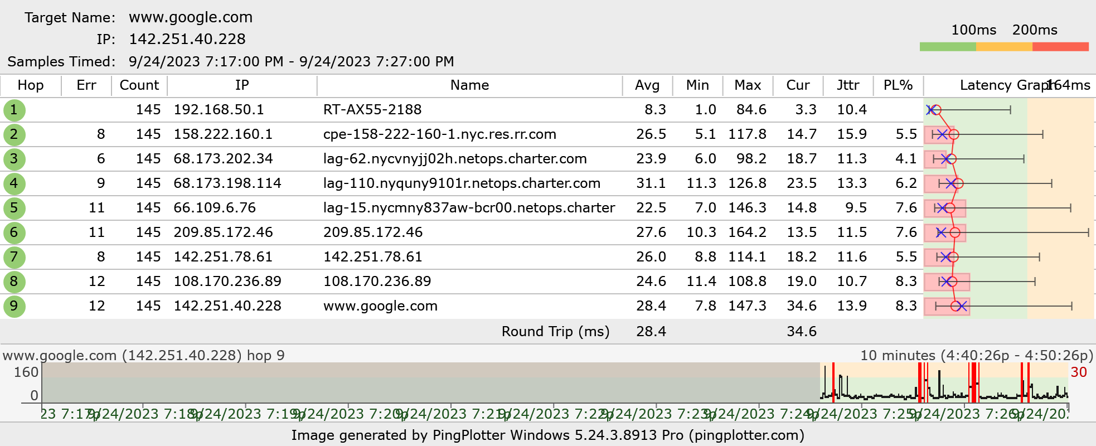The height and width of the screenshot is (446, 1096).
Task: Click the Name column header
Action: point(469,85)
